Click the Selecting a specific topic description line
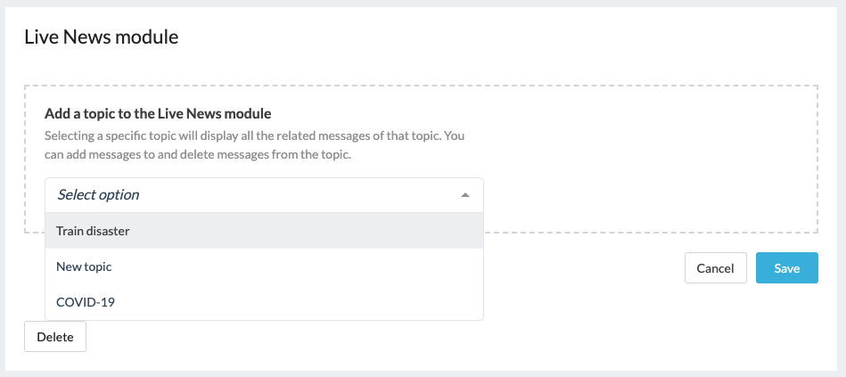Viewport: 846px width, 377px height. 254,135
